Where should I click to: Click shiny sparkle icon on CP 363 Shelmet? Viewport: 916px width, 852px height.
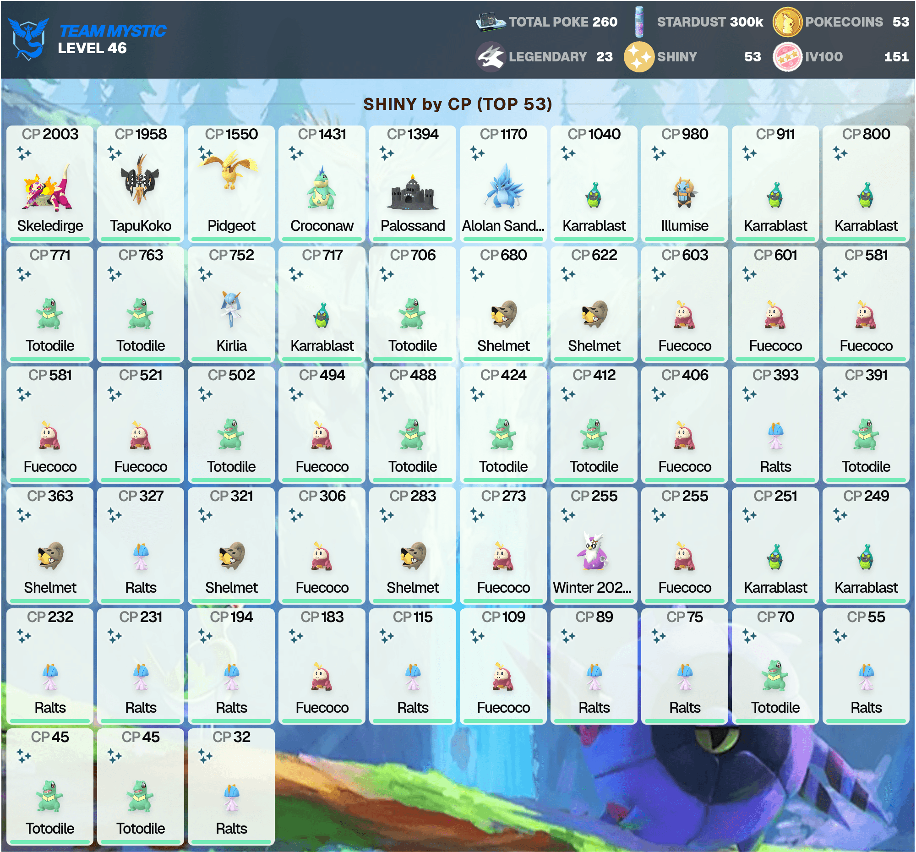[23, 514]
